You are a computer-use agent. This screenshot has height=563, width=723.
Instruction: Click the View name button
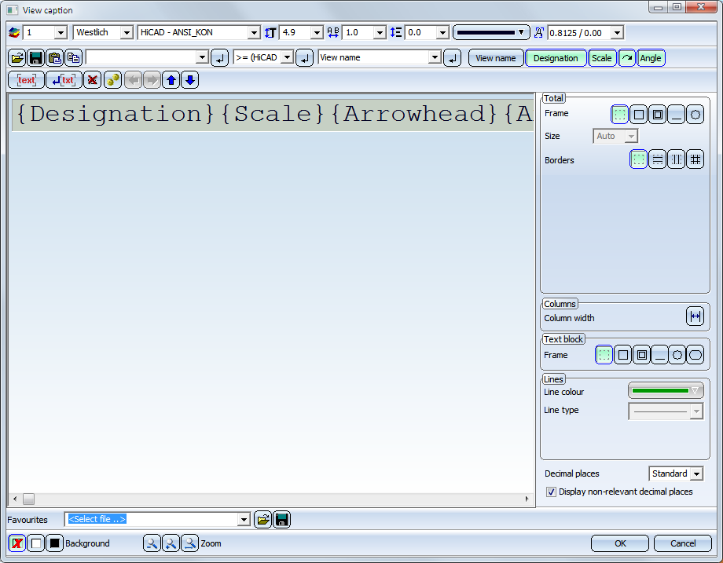496,58
